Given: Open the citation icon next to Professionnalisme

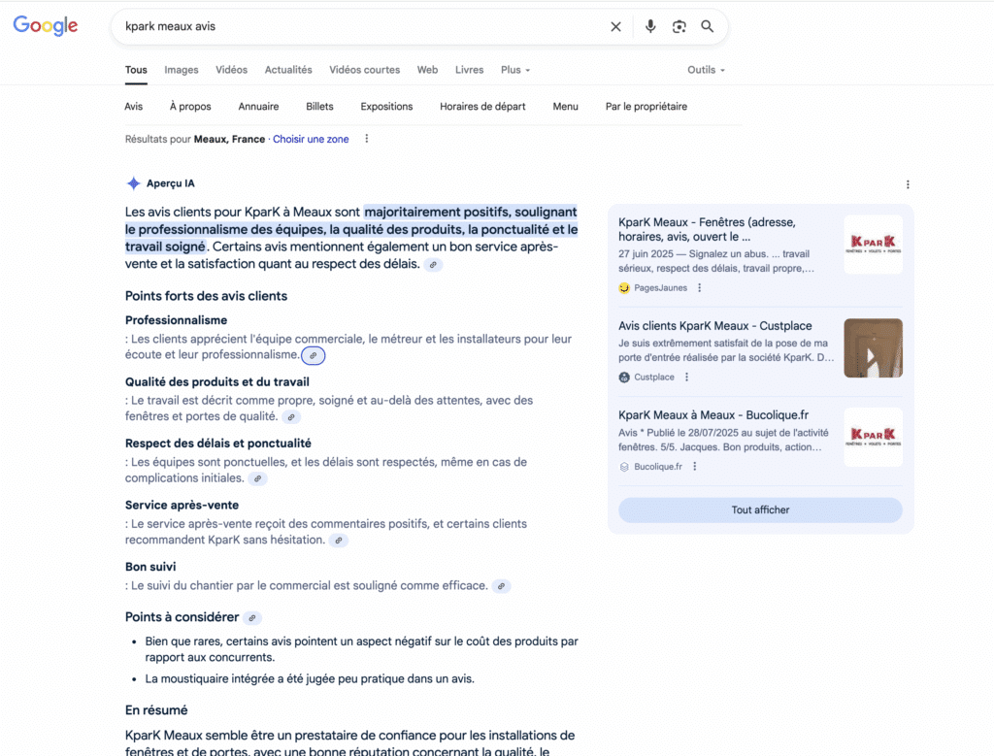Looking at the screenshot, I should point(313,356).
